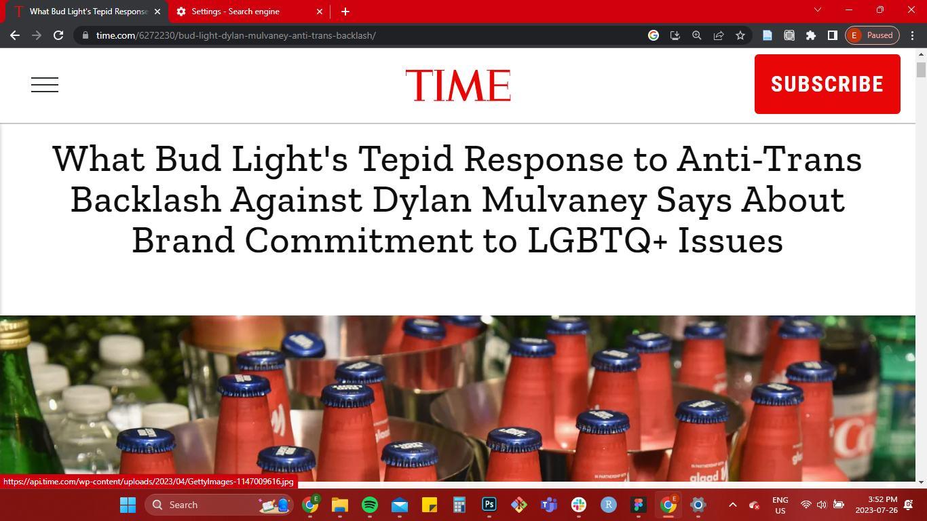Launch Figma from the taskbar

[x=639, y=505]
